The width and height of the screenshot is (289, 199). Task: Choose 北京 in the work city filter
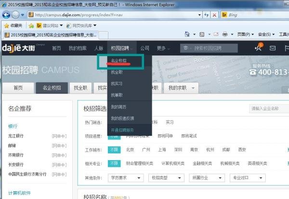click(130, 150)
